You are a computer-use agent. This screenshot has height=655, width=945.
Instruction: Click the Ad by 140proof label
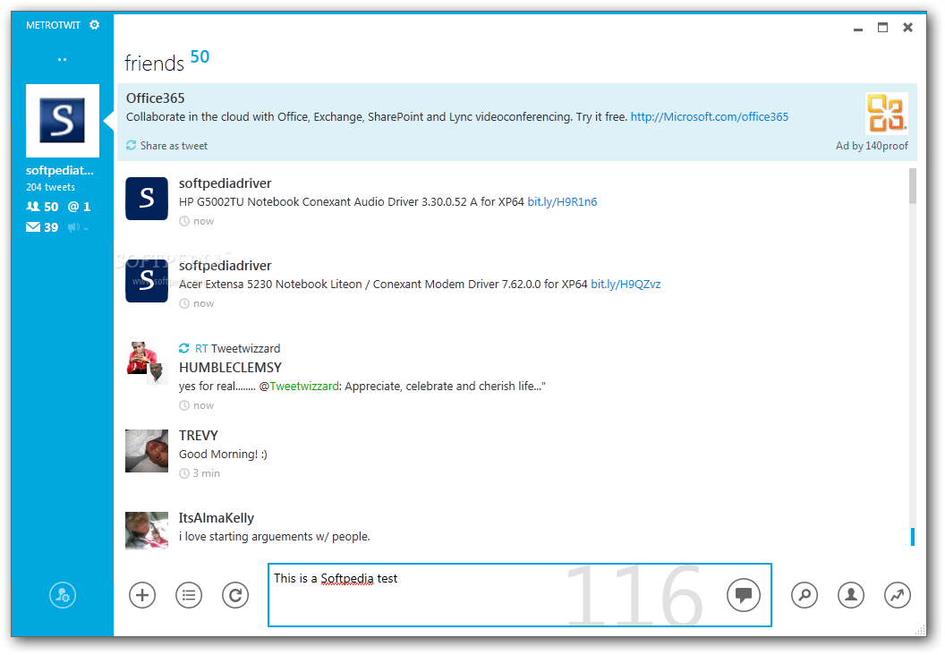point(872,146)
